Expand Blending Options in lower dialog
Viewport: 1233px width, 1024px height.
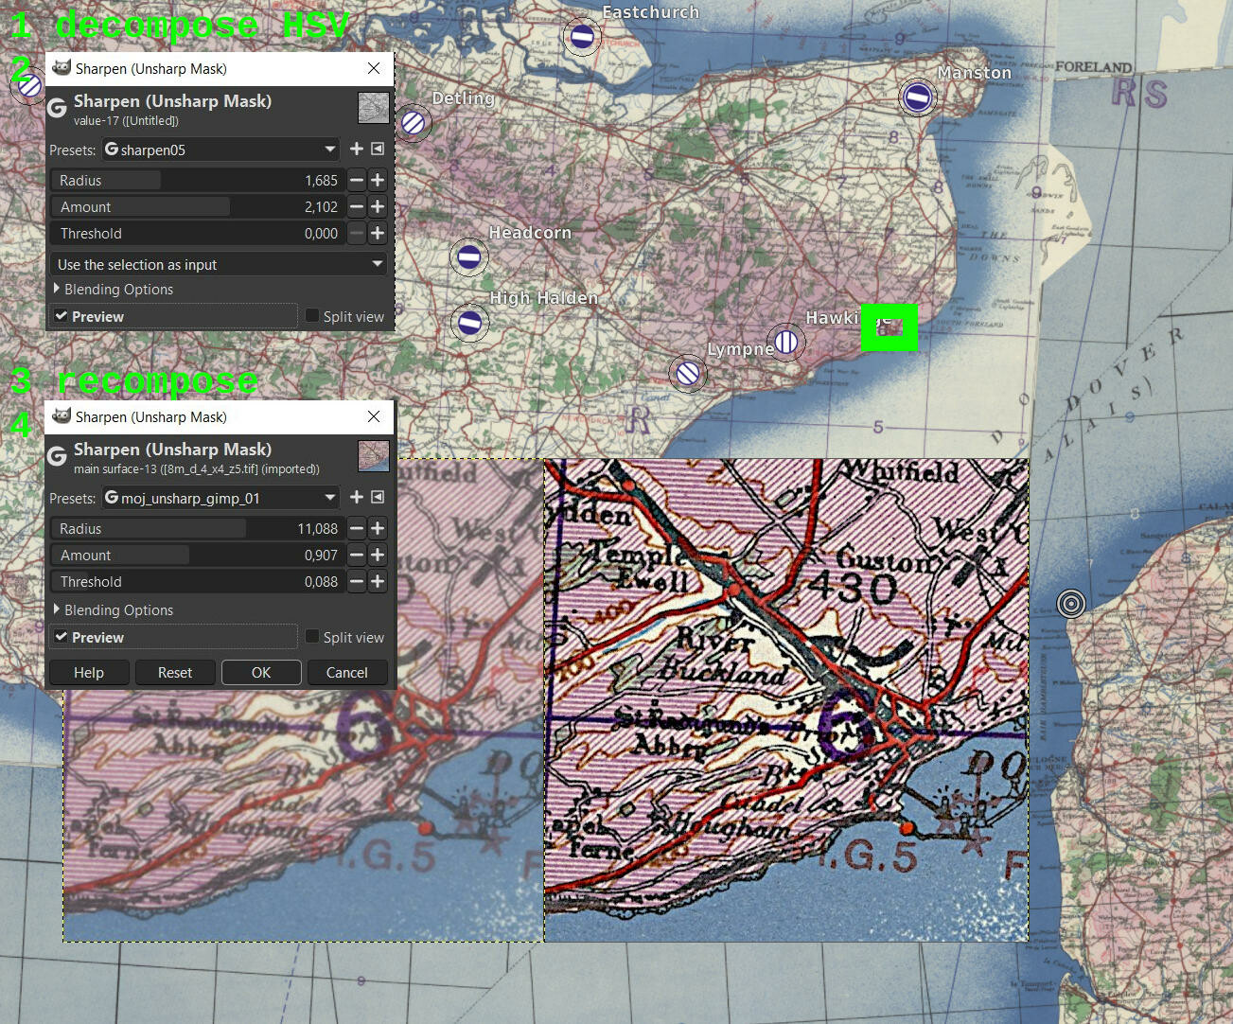114,609
